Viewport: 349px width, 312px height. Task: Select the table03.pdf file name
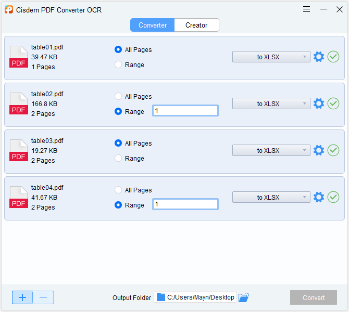[x=47, y=141]
